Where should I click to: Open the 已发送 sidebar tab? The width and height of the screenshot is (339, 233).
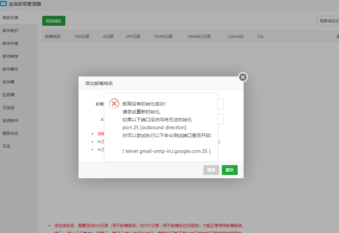pyautogui.click(x=18, y=107)
